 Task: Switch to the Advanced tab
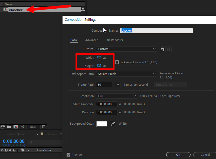(x=92, y=40)
